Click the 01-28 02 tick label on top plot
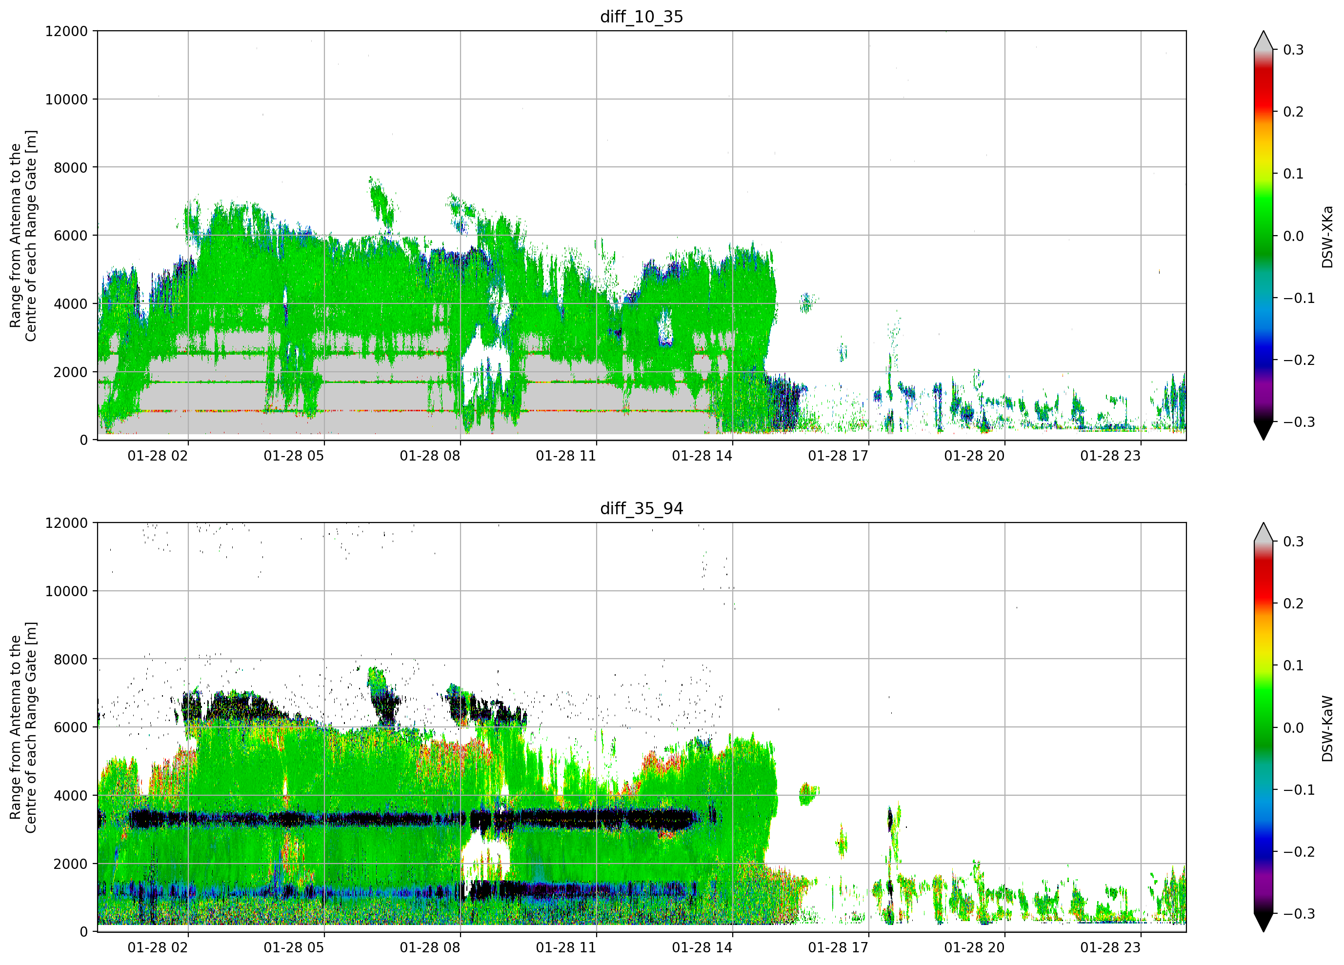The height and width of the screenshot is (965, 1344). click(158, 456)
